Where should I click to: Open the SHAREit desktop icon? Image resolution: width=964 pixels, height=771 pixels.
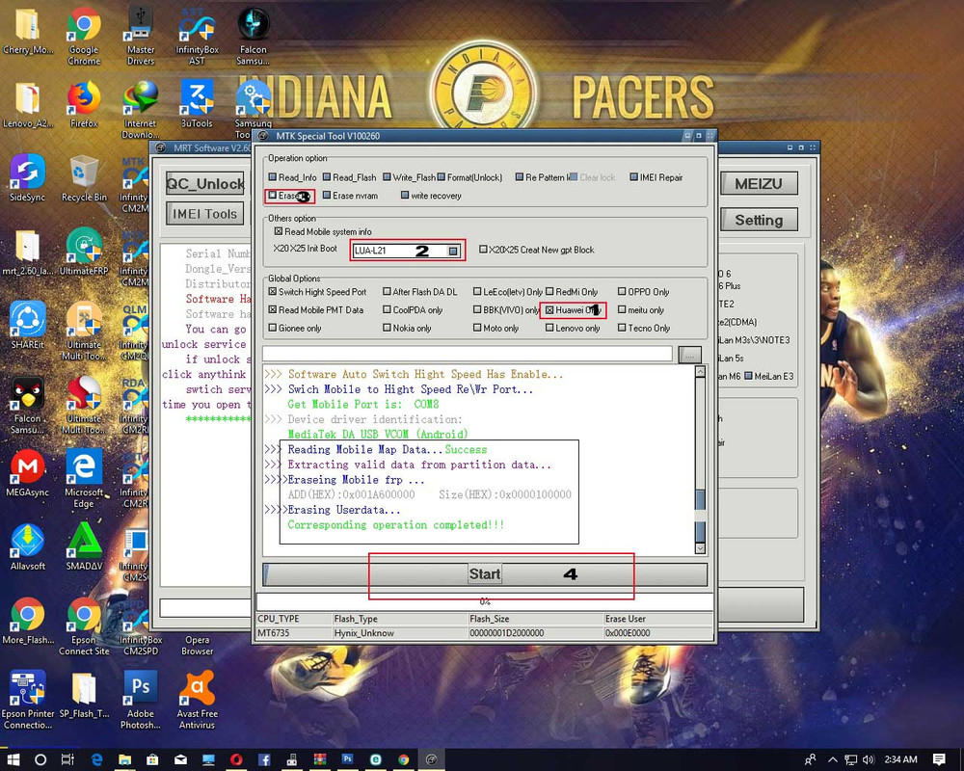(x=28, y=326)
